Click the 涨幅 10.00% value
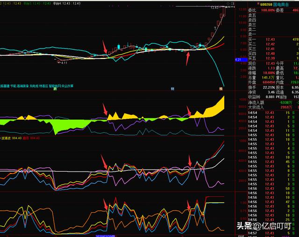Screen dimensions: 299x237 point(269,73)
